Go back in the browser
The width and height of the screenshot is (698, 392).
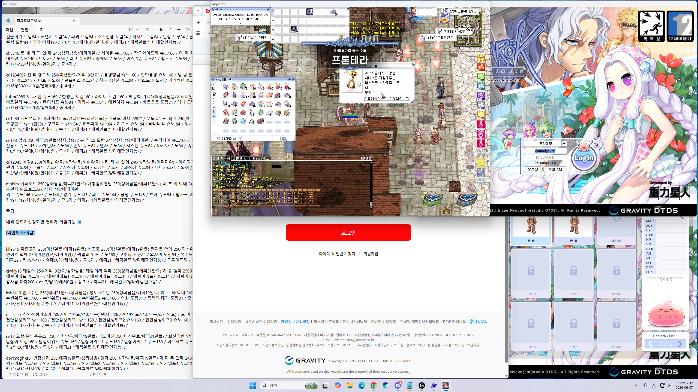199,23
